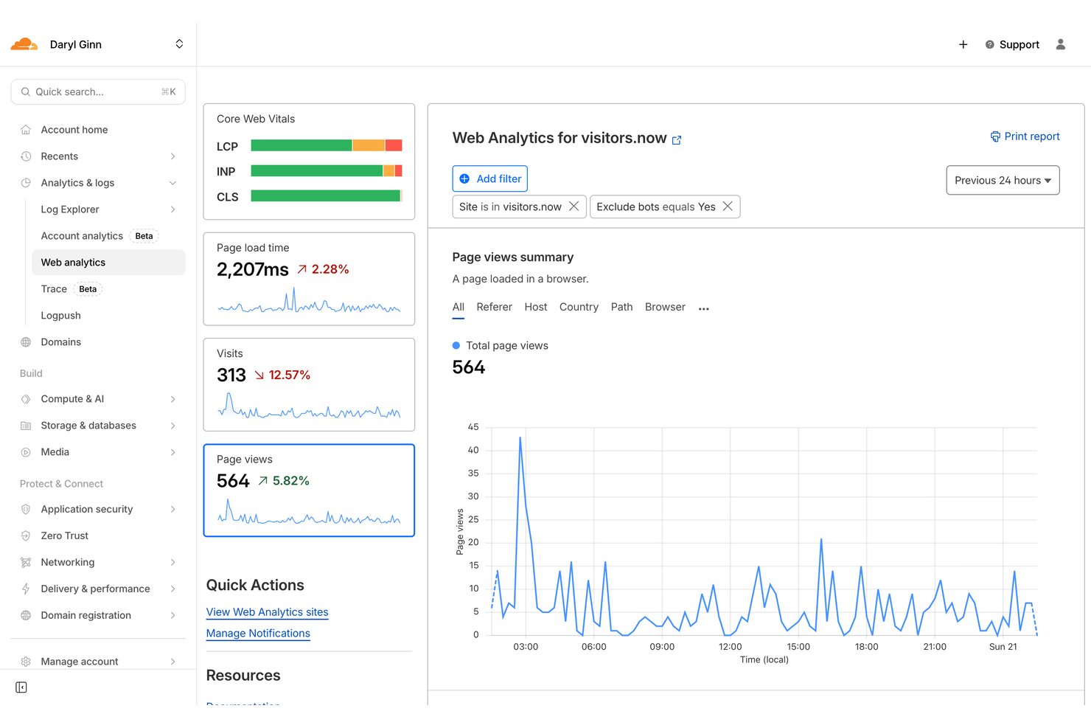
Task: Select Web analytics in the sidebar
Action: 108,263
